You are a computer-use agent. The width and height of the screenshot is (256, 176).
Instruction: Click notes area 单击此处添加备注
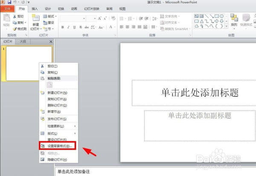[x=74, y=171]
